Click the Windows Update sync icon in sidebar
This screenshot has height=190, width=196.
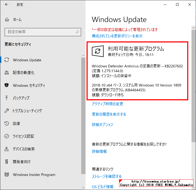(7, 60)
